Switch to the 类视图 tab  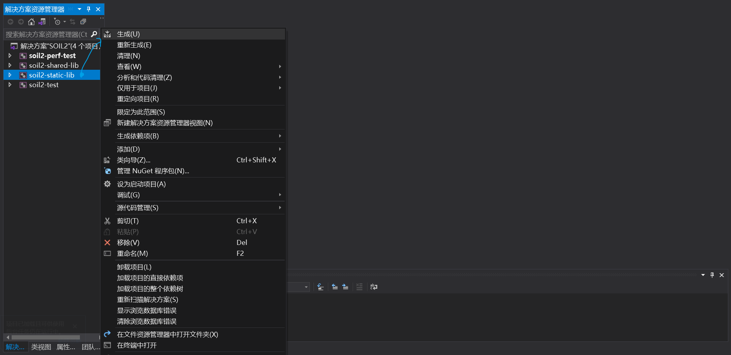pyautogui.click(x=41, y=347)
